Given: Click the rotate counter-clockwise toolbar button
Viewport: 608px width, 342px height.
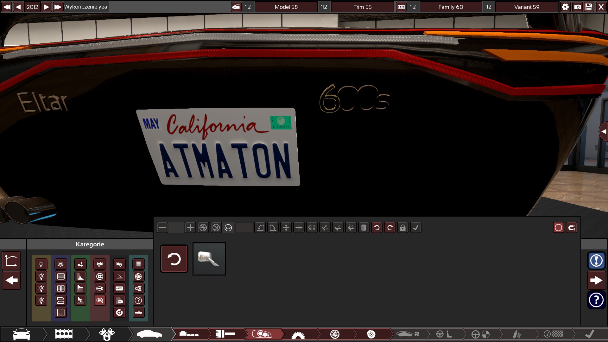Looking at the screenshot, I should 377,227.
